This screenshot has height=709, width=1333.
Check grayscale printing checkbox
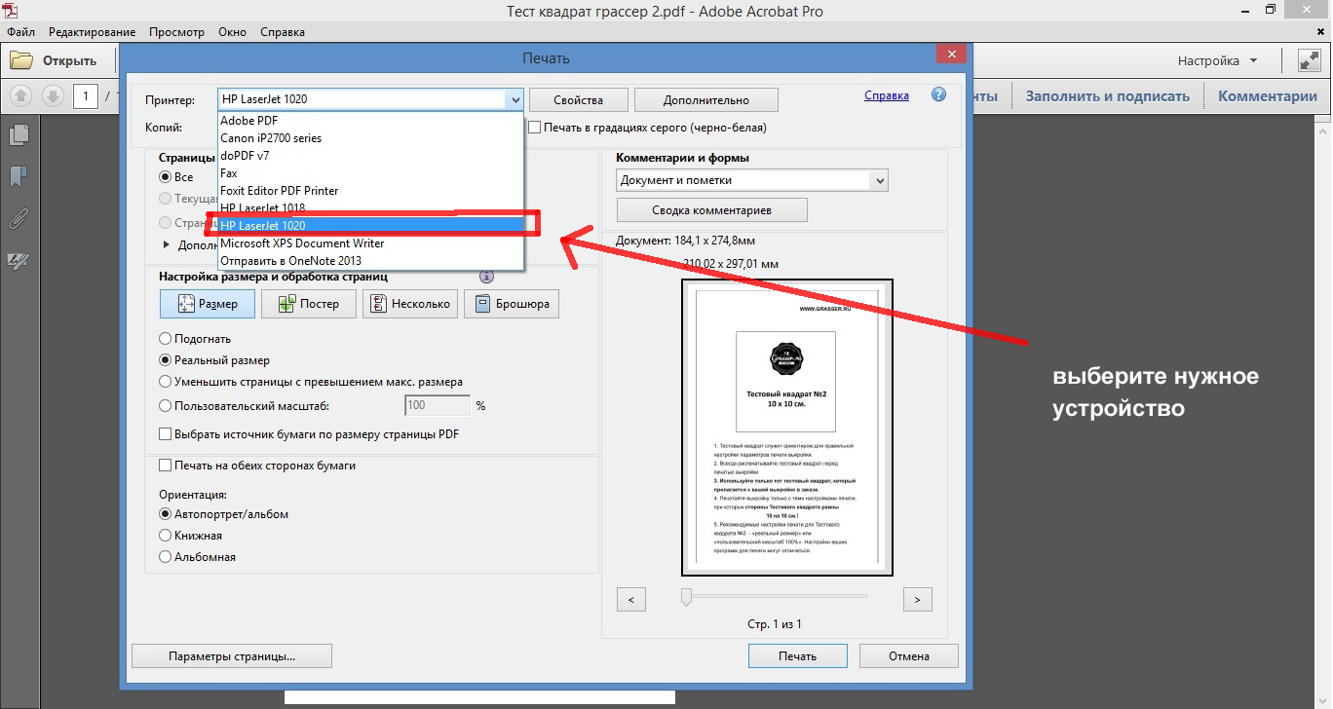[534, 127]
